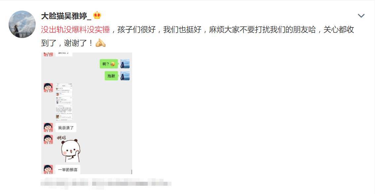Open the red 没出轨没爆料没实锤 topic link
Image resolution: width=375 pixels, height=194 pixels.
(x=75, y=30)
